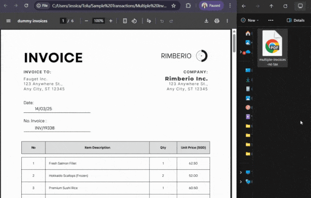The height and width of the screenshot is (198, 311).
Task: Open File Explorer's See more ellipsis menu
Action: (x=271, y=20)
